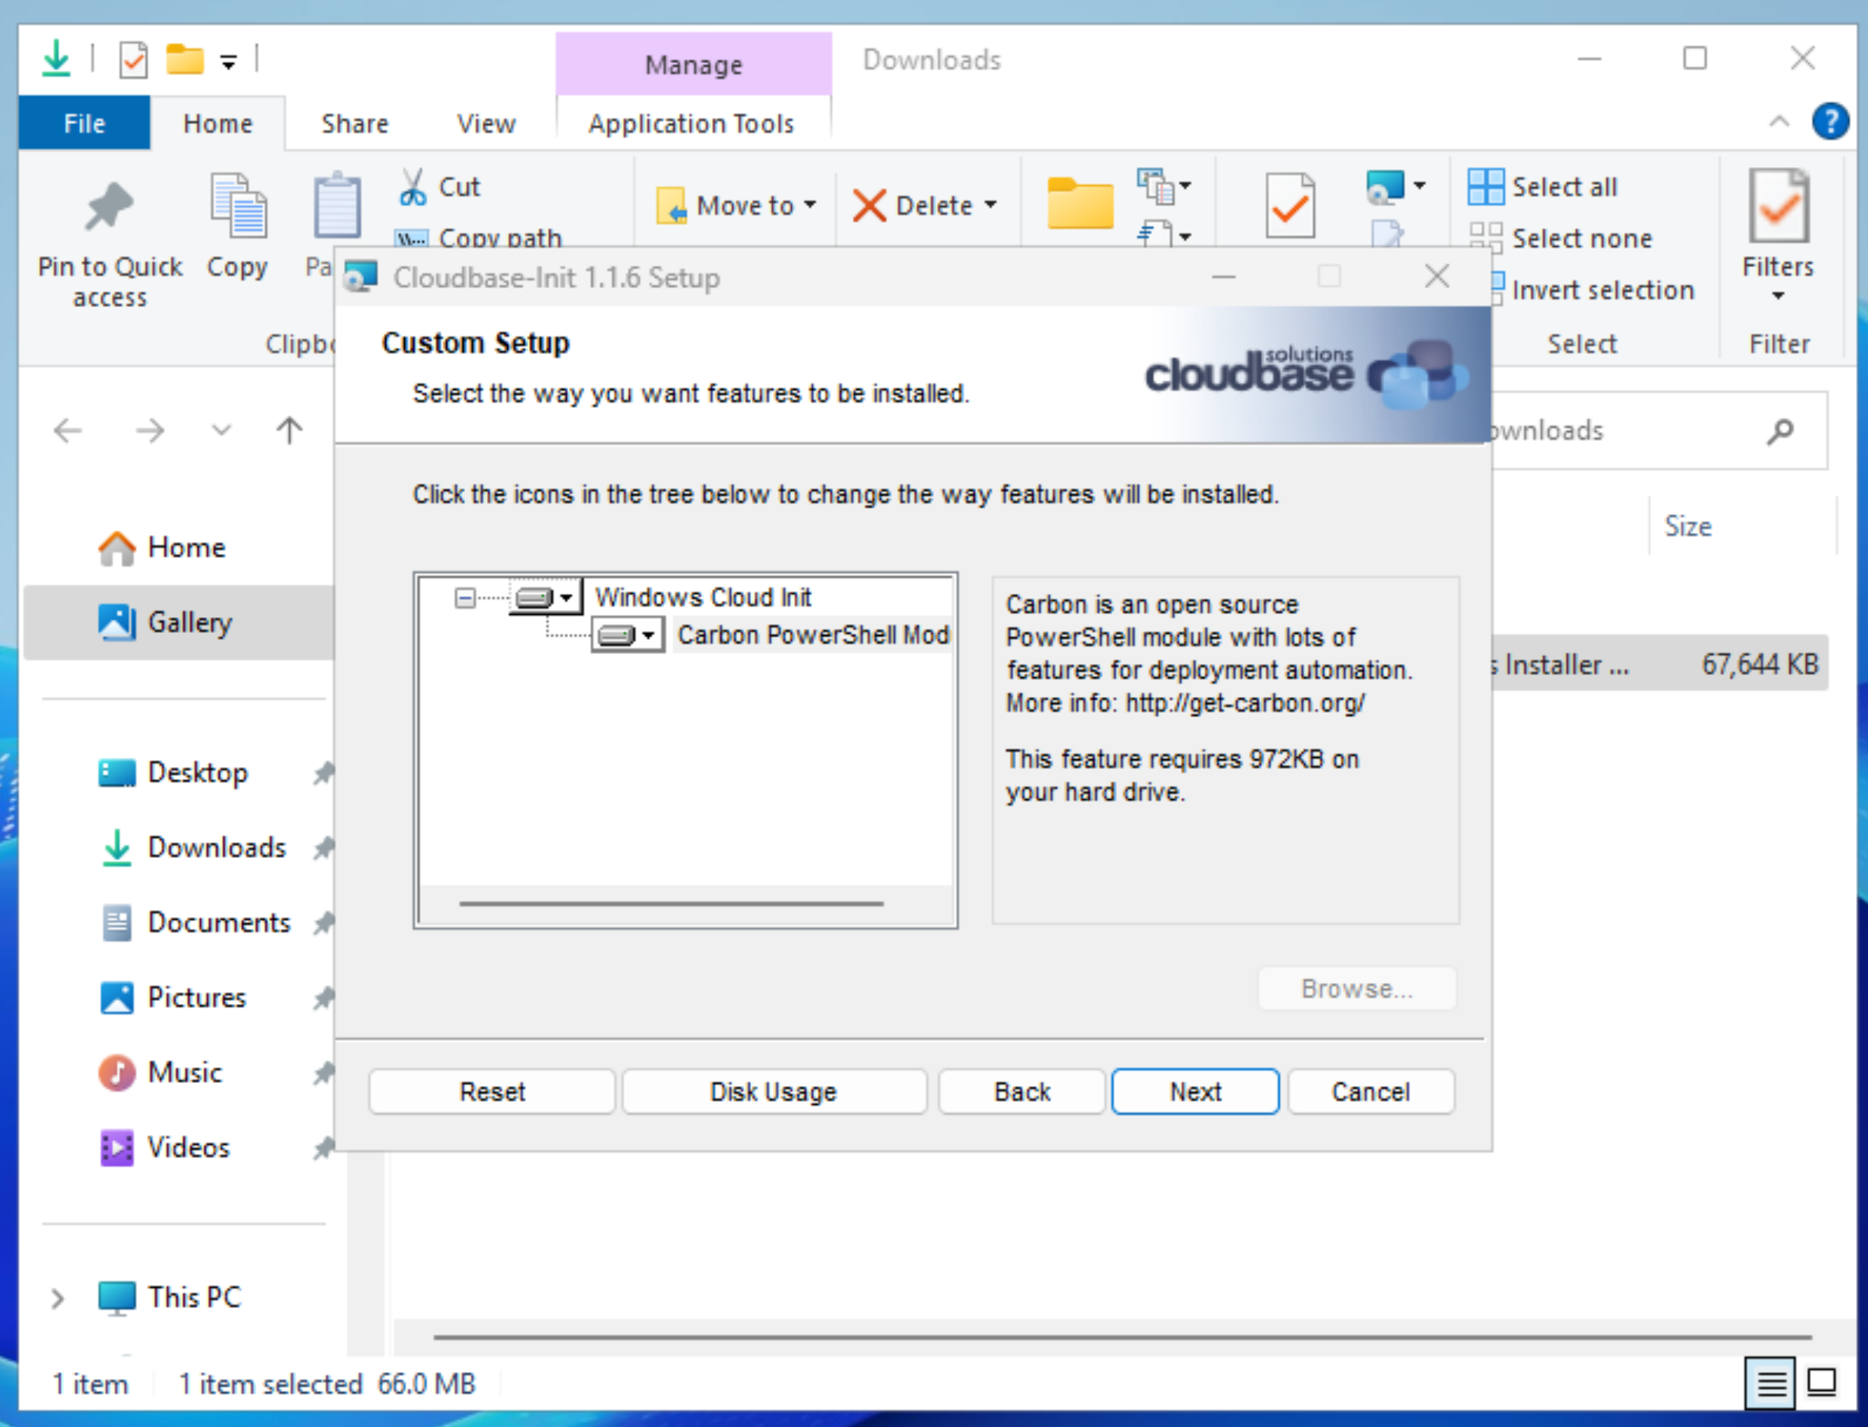The height and width of the screenshot is (1427, 1868).
Task: Sort by the Size column header
Action: [1742, 527]
